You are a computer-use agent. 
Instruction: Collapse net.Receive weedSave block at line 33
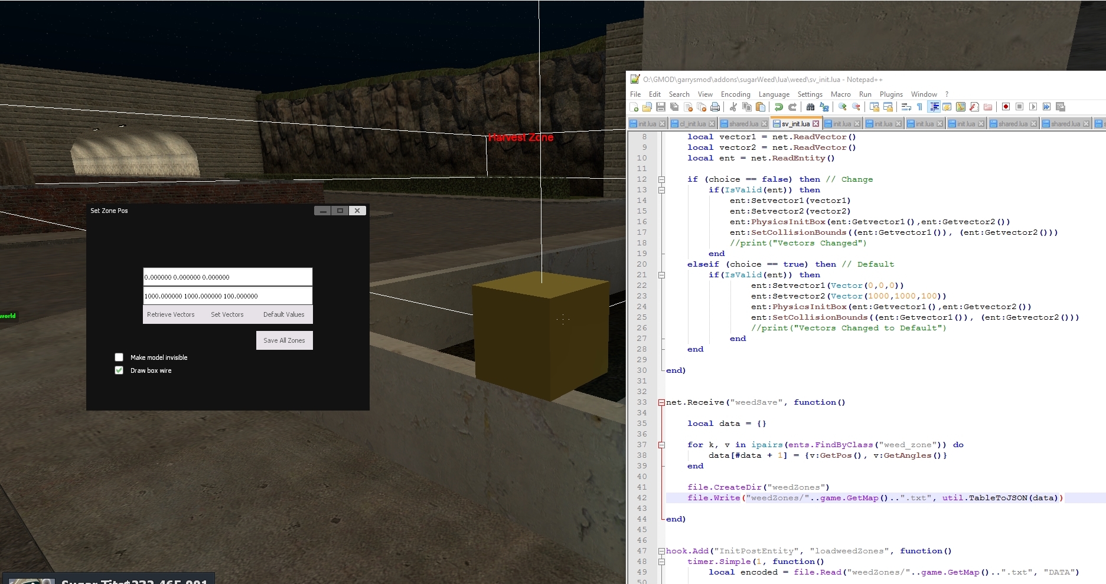click(662, 402)
